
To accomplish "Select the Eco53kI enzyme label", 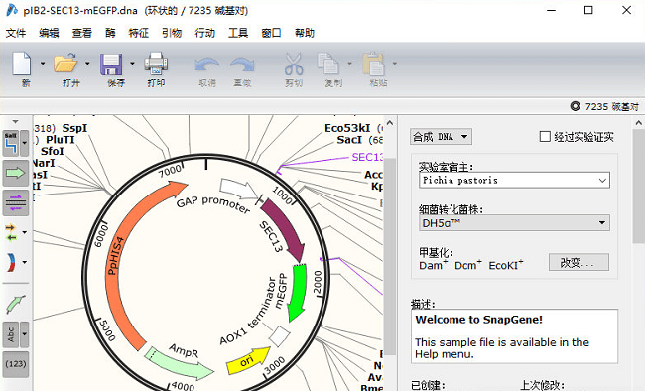I will 347,128.
